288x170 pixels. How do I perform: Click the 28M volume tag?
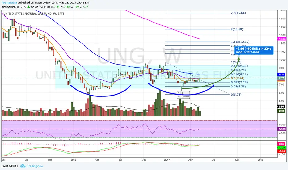282,111
